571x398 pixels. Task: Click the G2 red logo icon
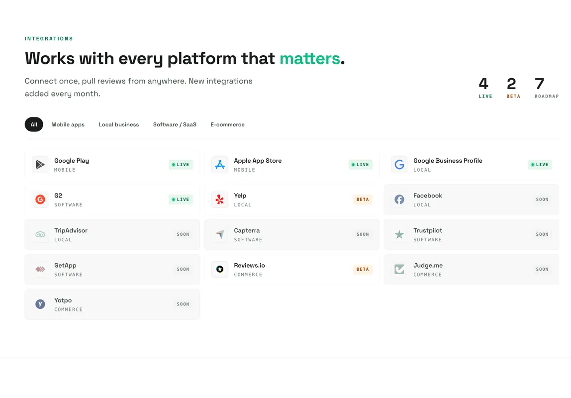[40, 199]
